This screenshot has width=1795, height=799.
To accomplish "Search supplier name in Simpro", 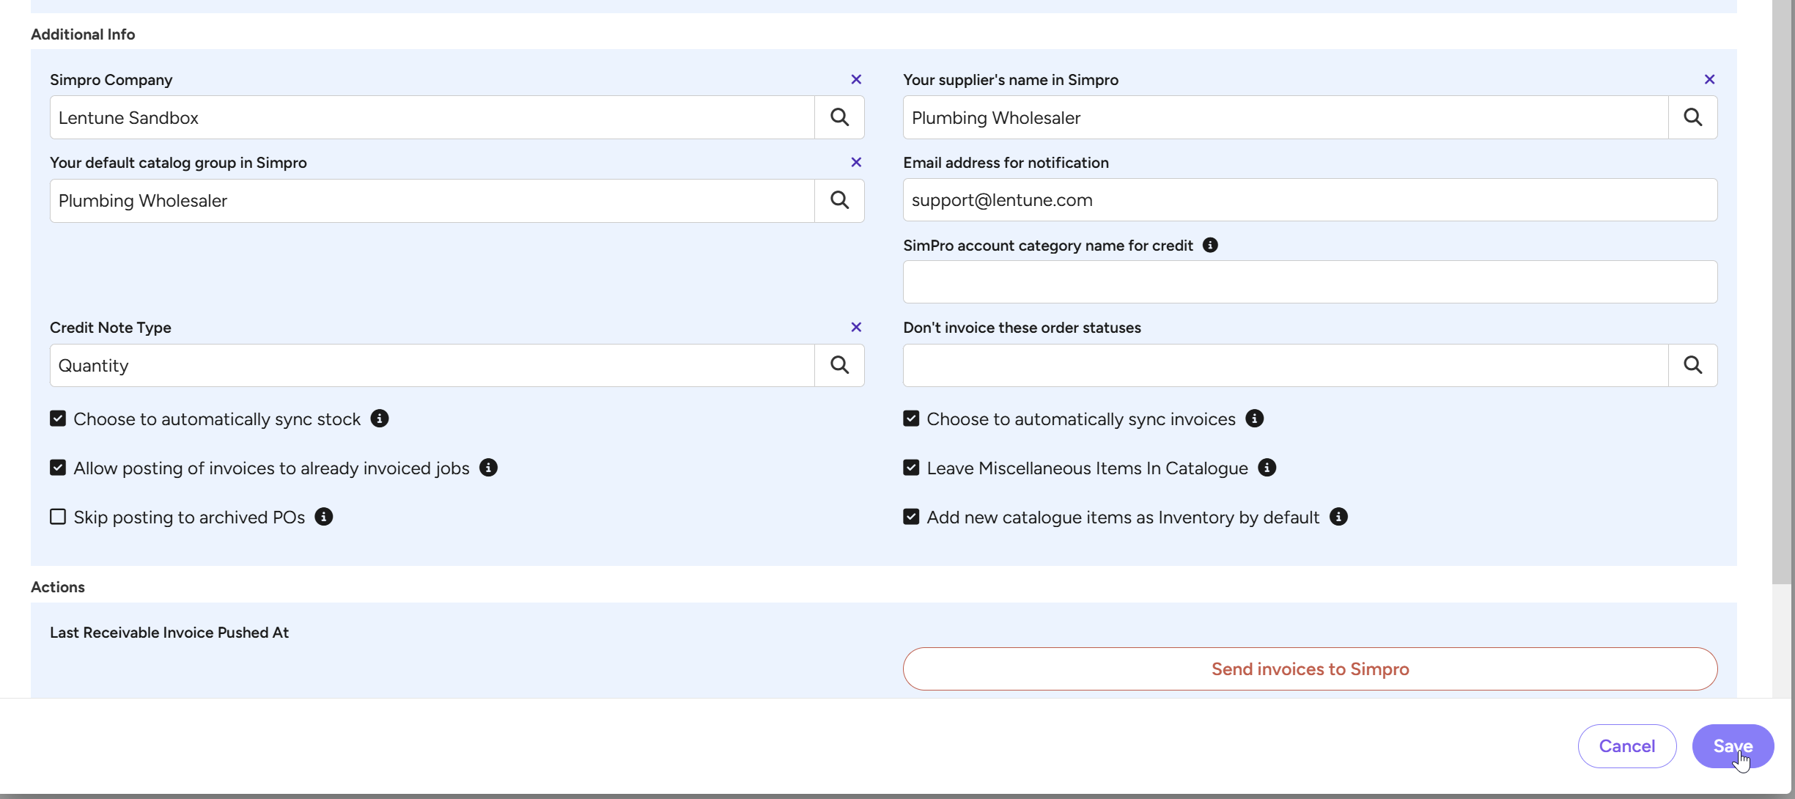I will [x=1693, y=117].
